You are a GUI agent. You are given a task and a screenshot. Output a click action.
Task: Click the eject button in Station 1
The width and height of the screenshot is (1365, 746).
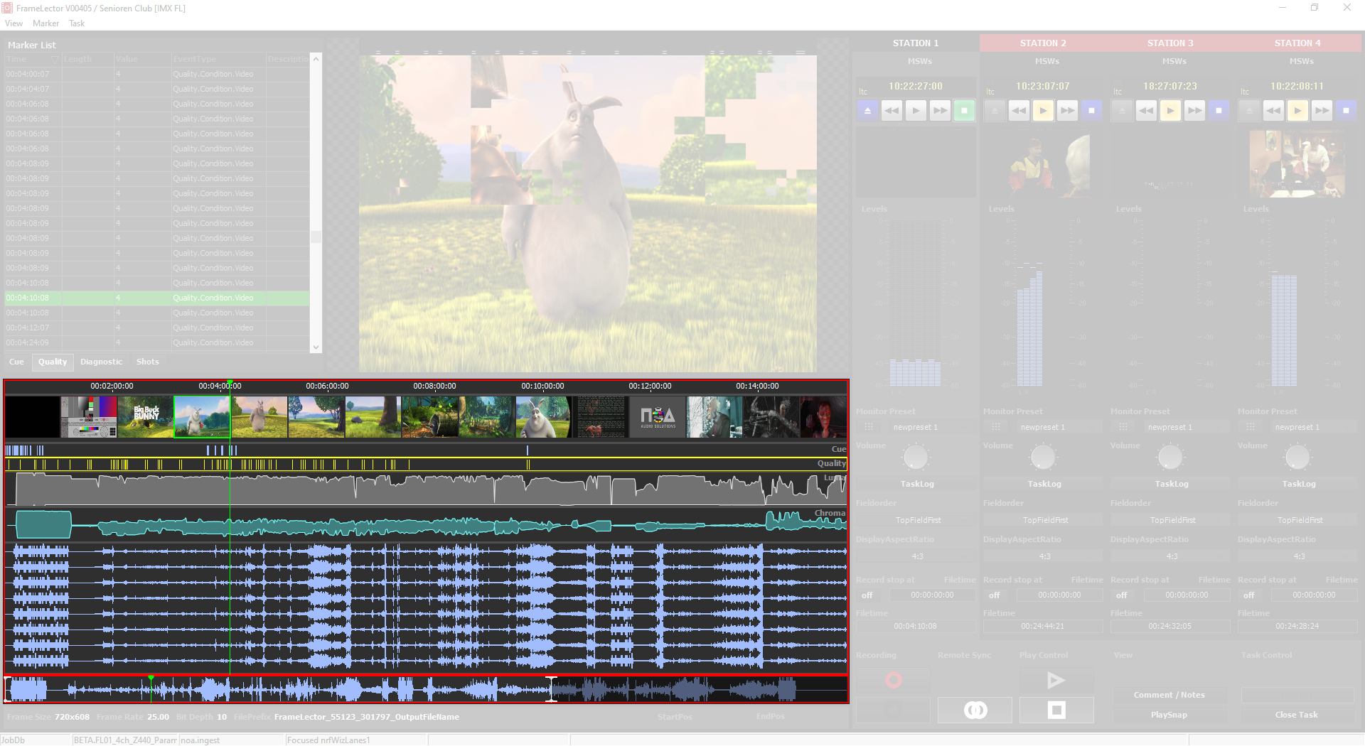pos(867,111)
